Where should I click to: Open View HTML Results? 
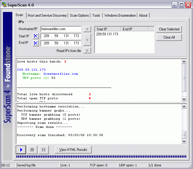(x=73, y=150)
